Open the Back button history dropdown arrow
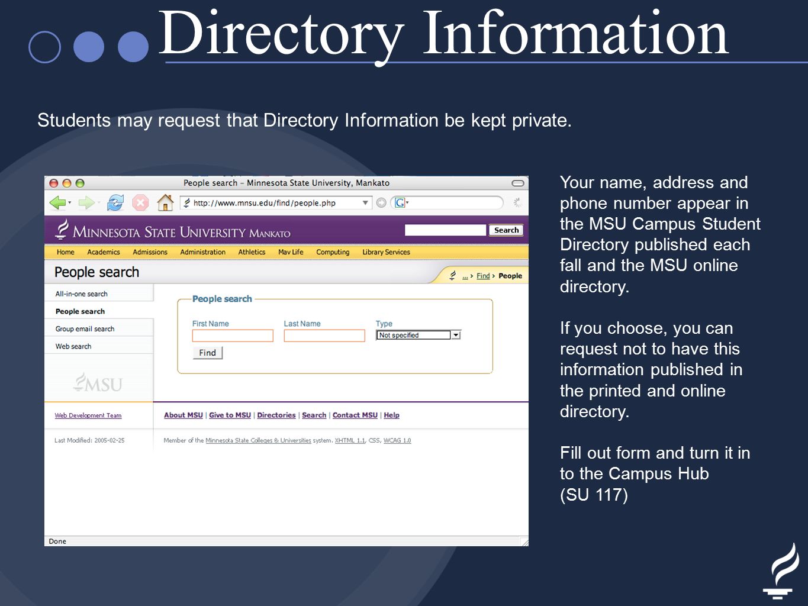 [x=70, y=203]
